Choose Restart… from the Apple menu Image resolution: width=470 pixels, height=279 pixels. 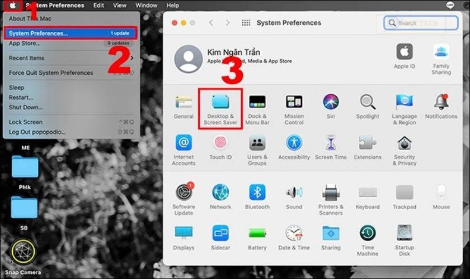coord(71,98)
